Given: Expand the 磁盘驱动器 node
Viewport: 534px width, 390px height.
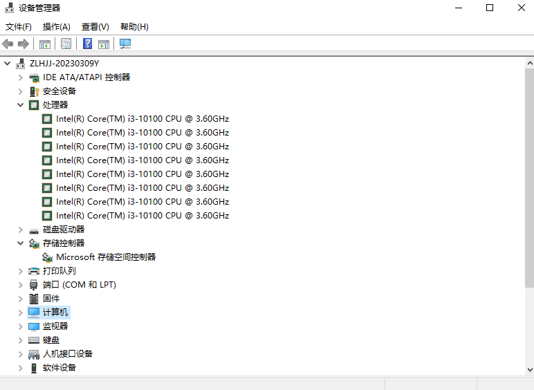Looking at the screenshot, I should [21, 230].
